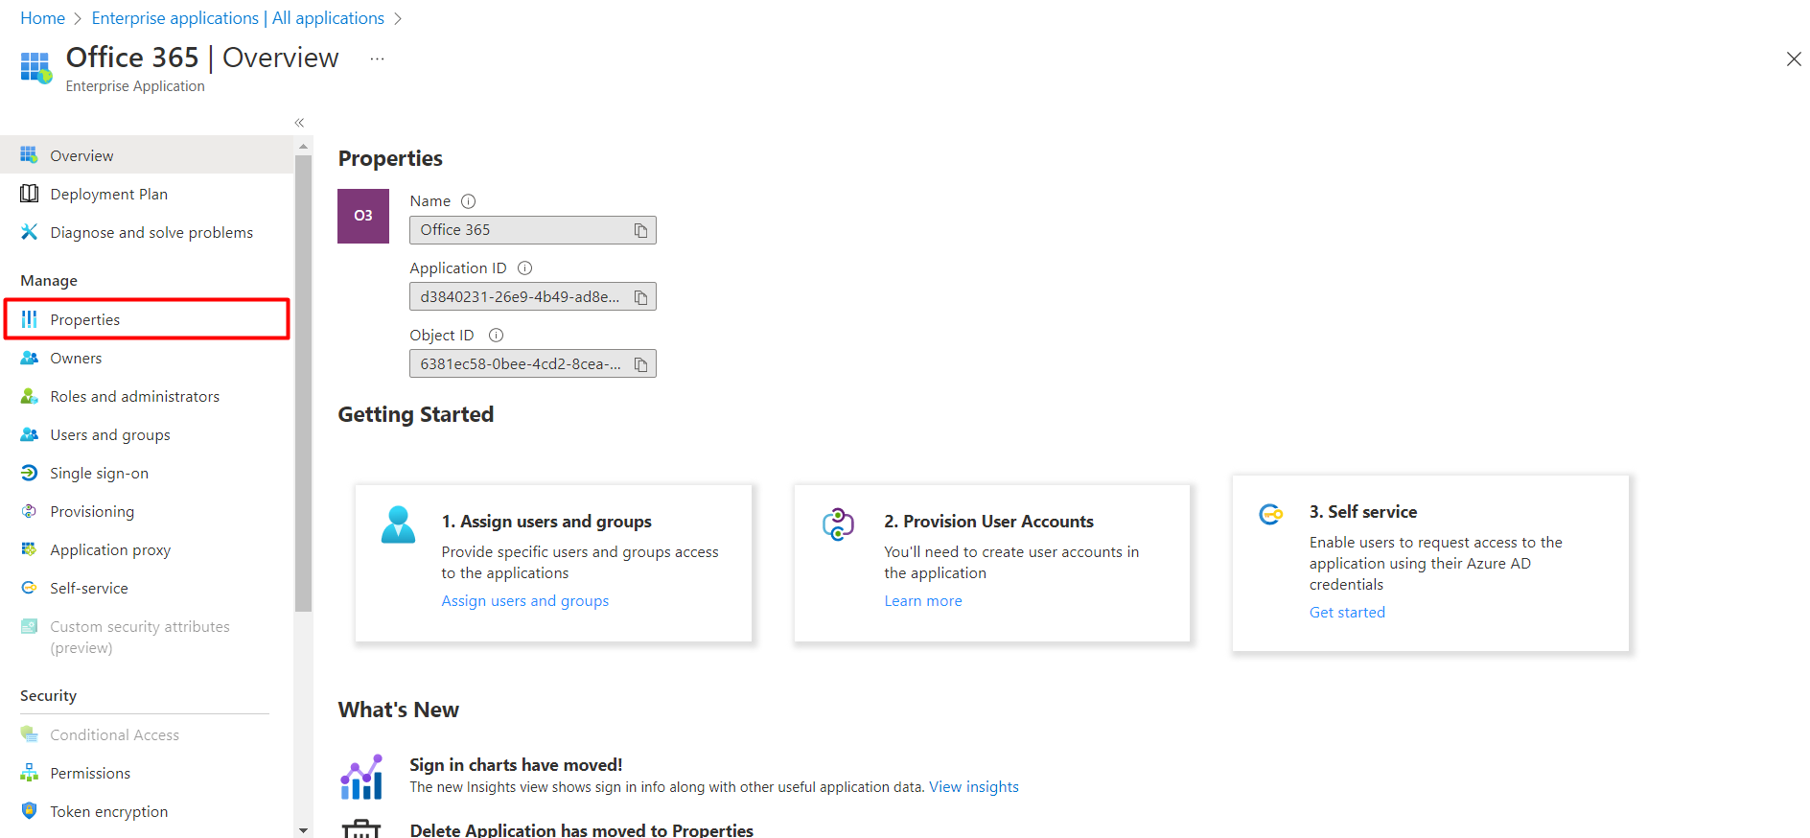Open Self-service menu item
This screenshot has width=1810, height=838.
(147, 588)
